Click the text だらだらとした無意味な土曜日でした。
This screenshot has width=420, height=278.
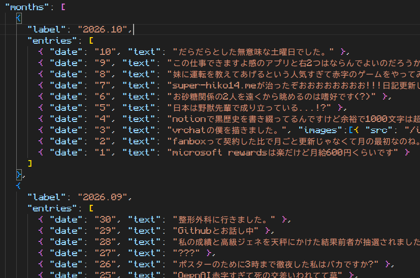(x=253, y=52)
